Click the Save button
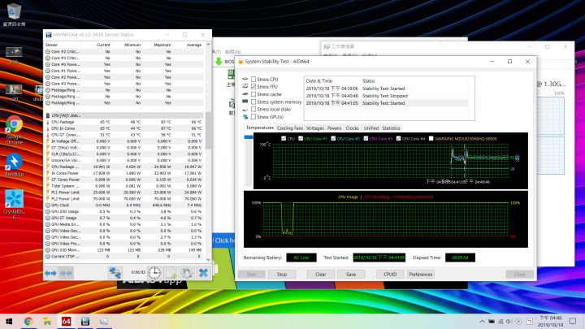Image resolution: width=585 pixels, height=329 pixels. 351,275
